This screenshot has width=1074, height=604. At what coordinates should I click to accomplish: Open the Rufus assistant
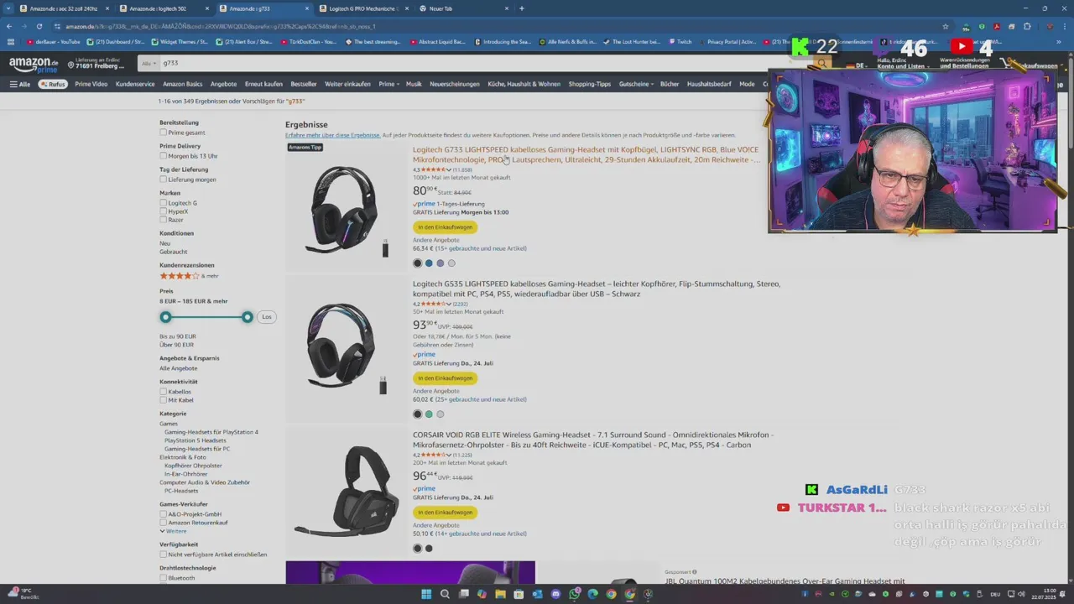coord(53,84)
